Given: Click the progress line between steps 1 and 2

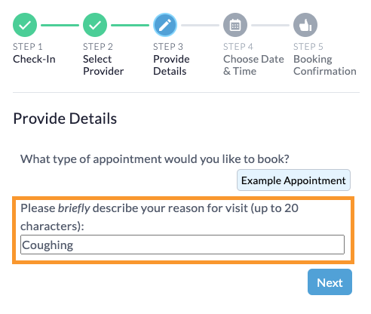Looking at the screenshot, I should 60,25.
